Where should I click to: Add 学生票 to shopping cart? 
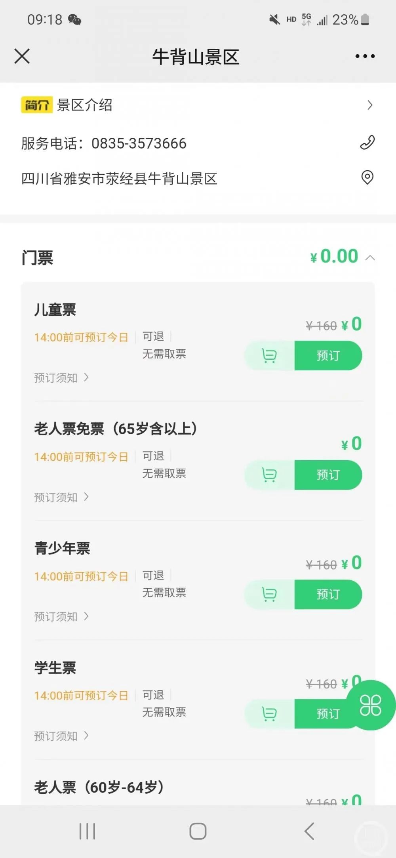click(x=269, y=714)
